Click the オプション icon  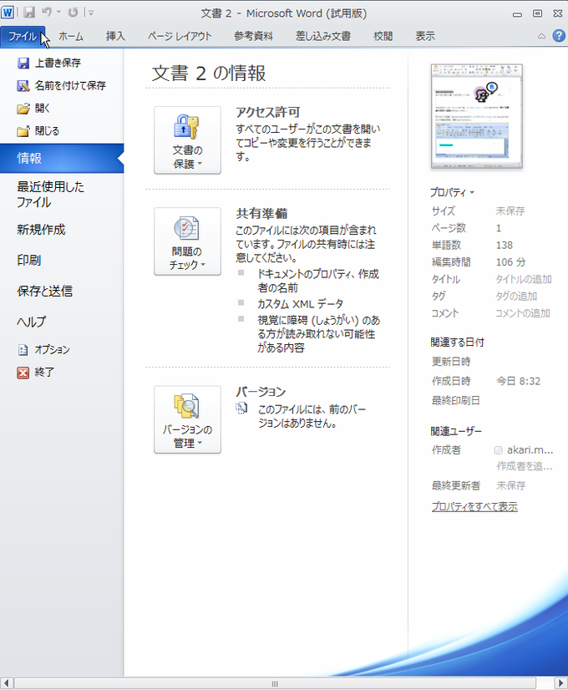pos(23,350)
